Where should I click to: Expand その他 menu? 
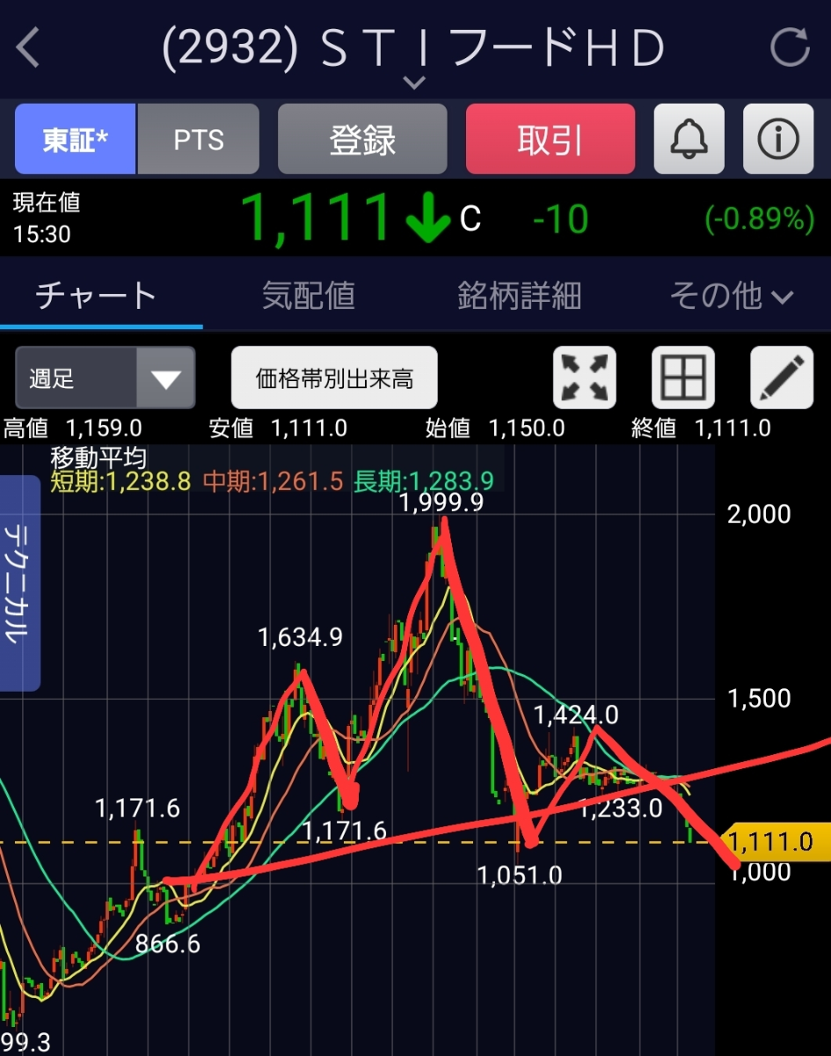tap(732, 296)
